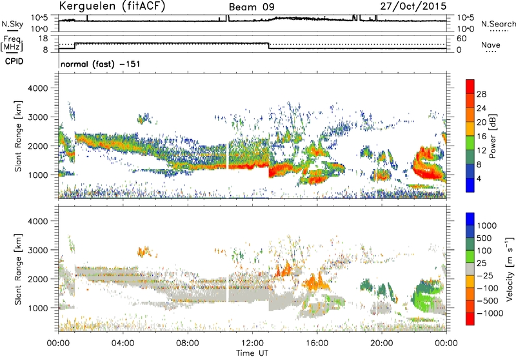Click the 'Slant Range [km]' label of power panel

18,136
